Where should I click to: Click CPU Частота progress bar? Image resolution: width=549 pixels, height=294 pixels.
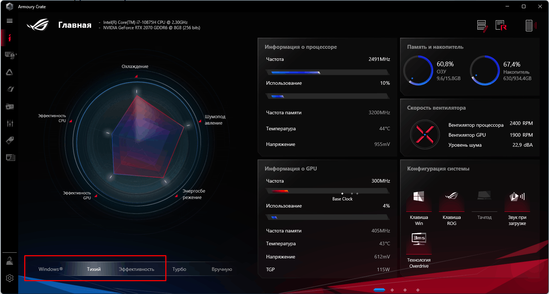click(x=327, y=73)
